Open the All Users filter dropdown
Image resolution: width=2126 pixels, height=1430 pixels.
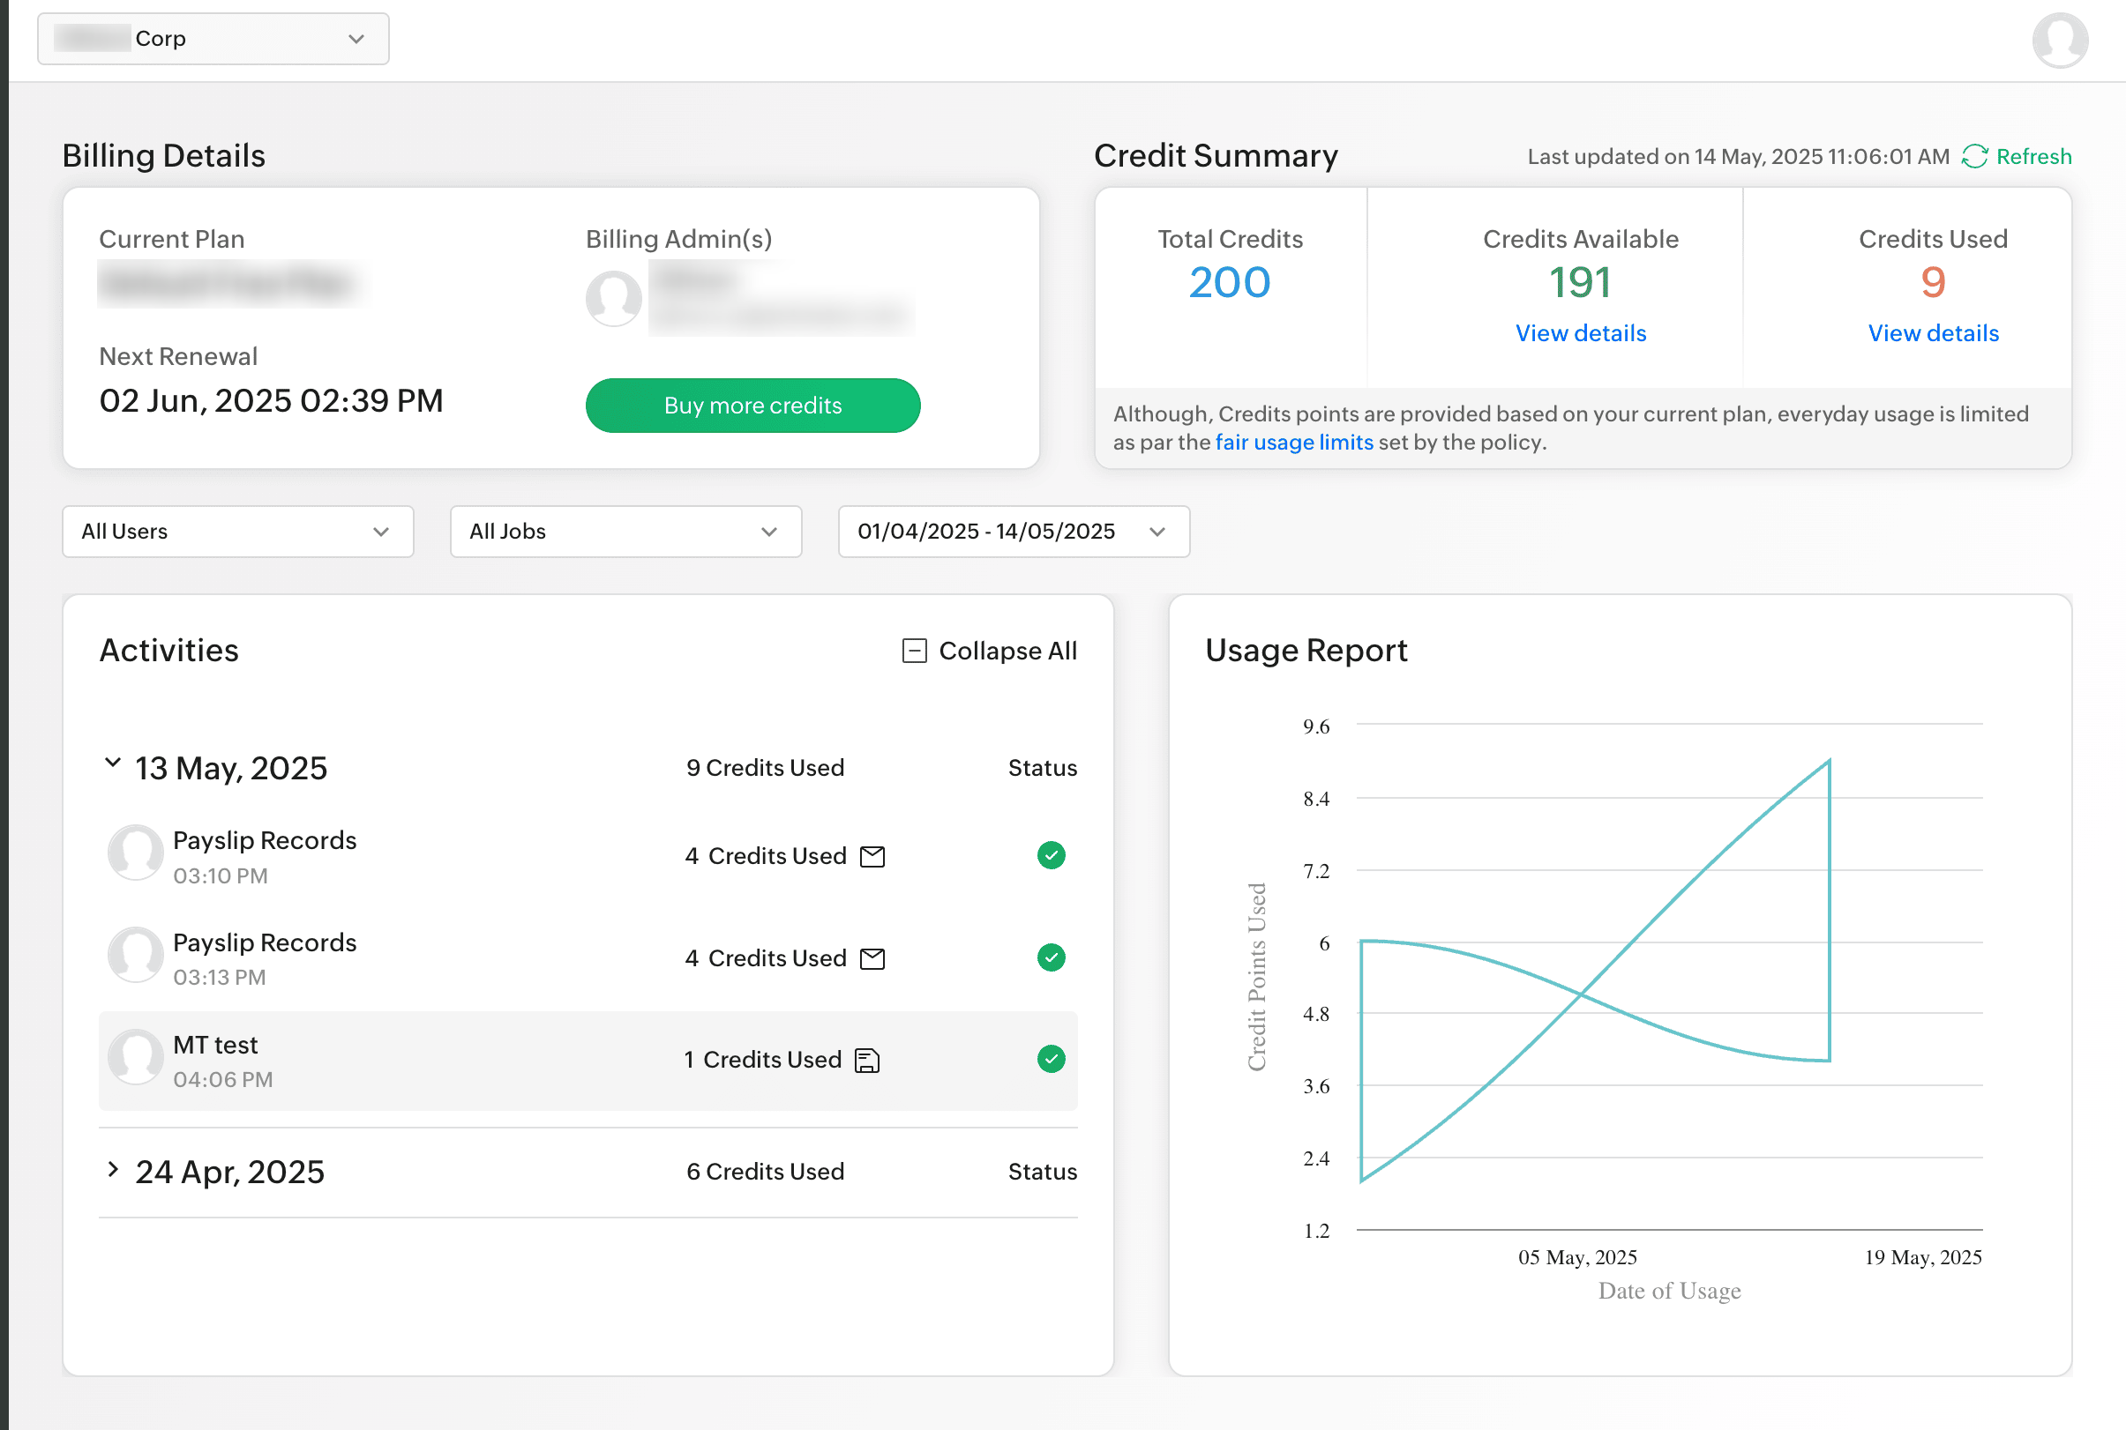point(237,532)
